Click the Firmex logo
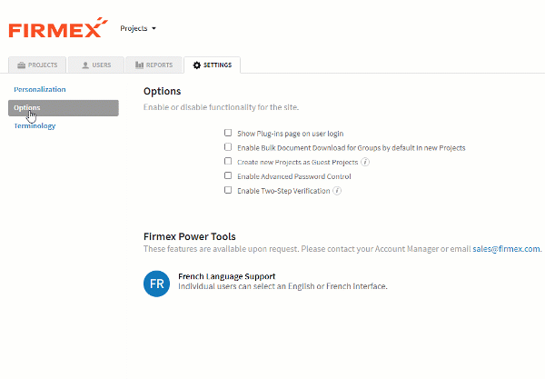 point(58,27)
